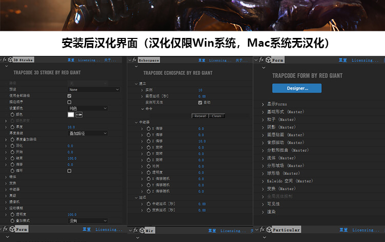Expand the 锥体 group in 3D Stroke
Image resolution: width=385 pixels, height=242 pixels.
[x=6, y=177]
